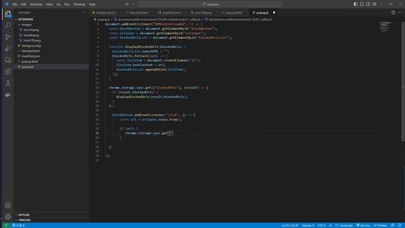Open popup.html in explorer tree
Viewport: 405px width, 228px height.
pos(30,61)
